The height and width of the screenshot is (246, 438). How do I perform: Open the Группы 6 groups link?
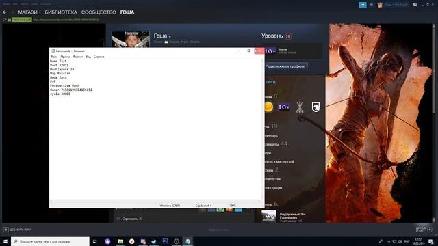coord(271,204)
